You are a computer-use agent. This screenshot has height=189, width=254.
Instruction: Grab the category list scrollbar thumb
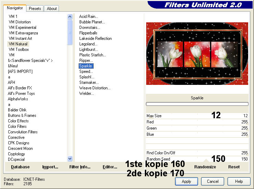pyautogui.click(x=70, y=32)
